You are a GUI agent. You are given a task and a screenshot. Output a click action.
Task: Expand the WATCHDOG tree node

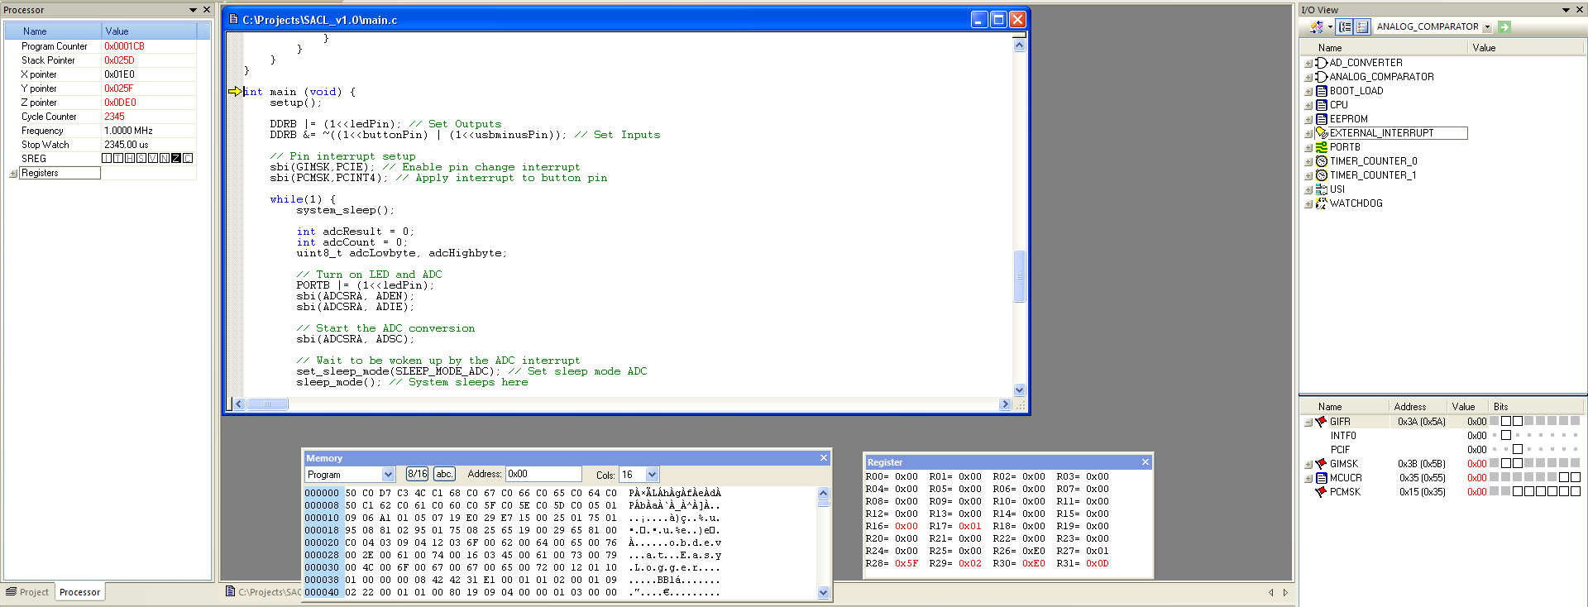[x=1308, y=204]
